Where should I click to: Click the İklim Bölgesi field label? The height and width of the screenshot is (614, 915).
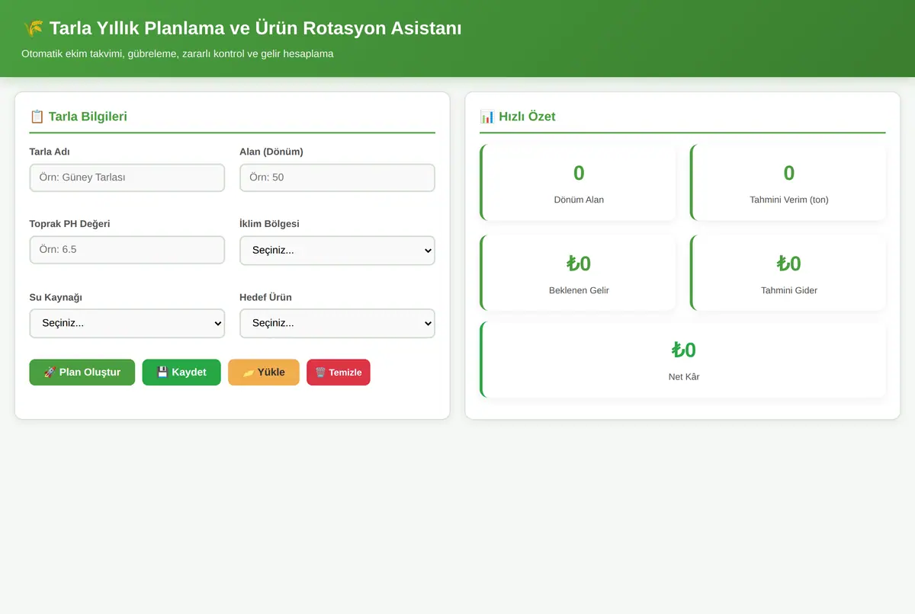pos(270,224)
